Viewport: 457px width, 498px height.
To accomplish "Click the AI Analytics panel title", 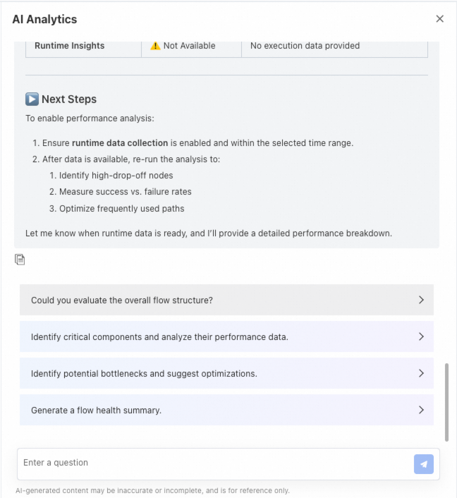I will [x=44, y=19].
